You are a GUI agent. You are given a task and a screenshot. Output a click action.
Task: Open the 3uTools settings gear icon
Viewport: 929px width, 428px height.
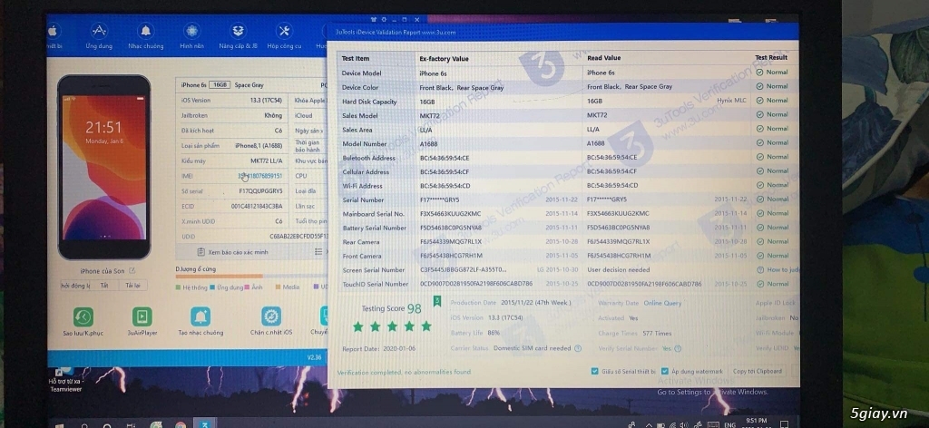pos(384,20)
